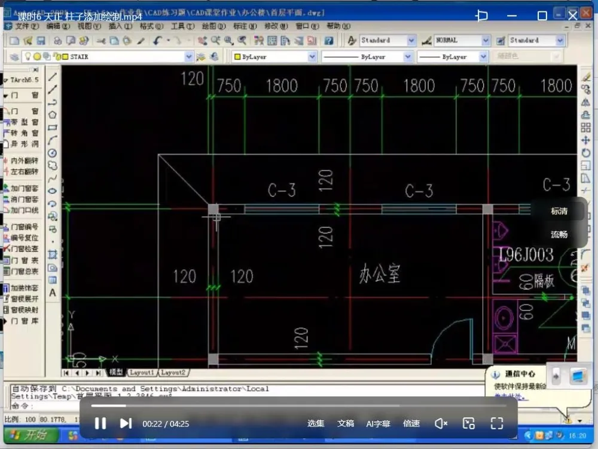Image resolution: width=598 pixels, height=449 pixels.
Task: Select the Circle draw tool
Action: tap(53, 153)
